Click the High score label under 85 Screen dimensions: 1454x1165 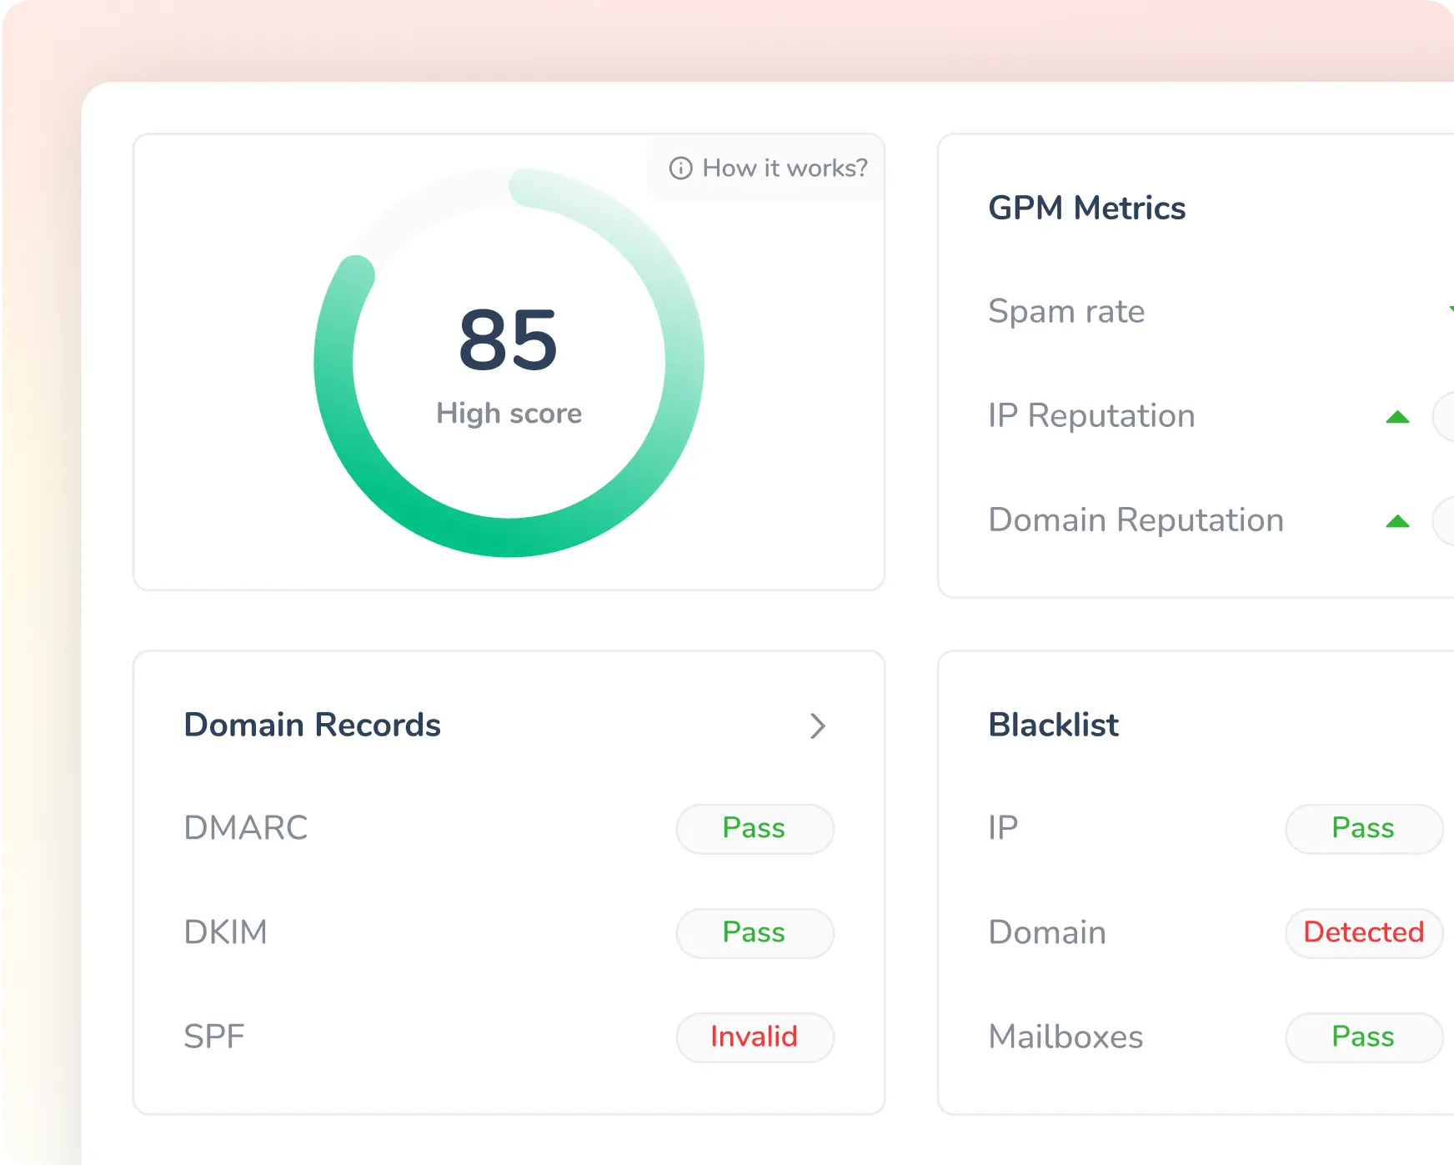coord(509,414)
